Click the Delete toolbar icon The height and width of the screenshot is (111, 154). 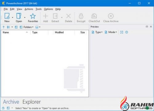(68, 16)
